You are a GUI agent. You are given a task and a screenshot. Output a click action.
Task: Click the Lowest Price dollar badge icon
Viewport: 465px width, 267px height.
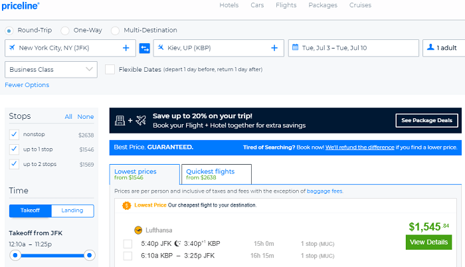pyautogui.click(x=127, y=205)
